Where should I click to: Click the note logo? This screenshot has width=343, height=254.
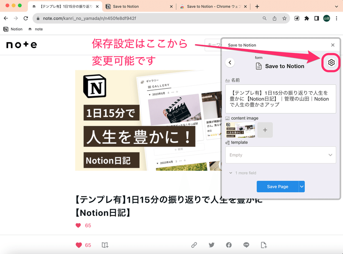point(21,45)
